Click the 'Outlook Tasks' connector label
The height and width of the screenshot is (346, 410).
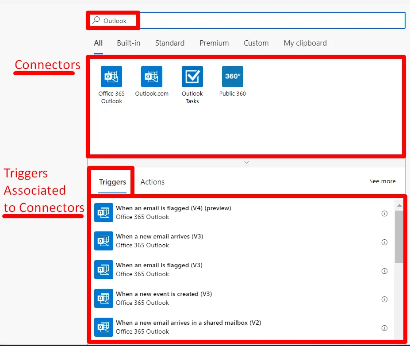tap(192, 97)
